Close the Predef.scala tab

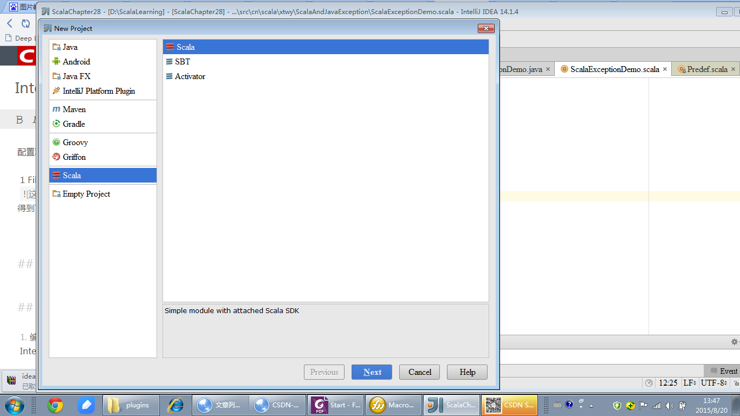733,69
